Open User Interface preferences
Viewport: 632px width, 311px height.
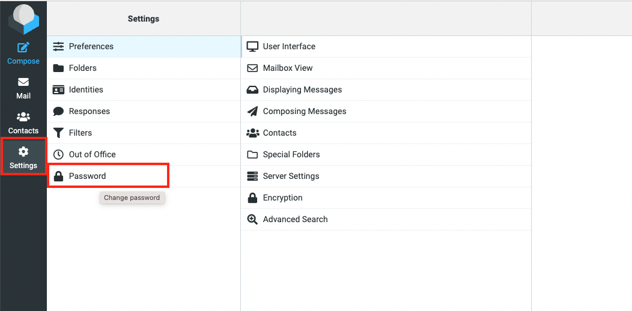[289, 46]
